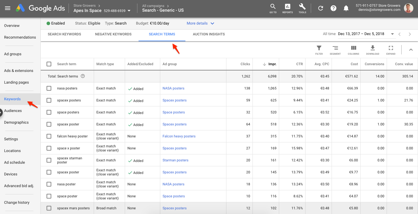The height and width of the screenshot is (214, 418).
Task: Open the Reports icon
Action: click(287, 8)
